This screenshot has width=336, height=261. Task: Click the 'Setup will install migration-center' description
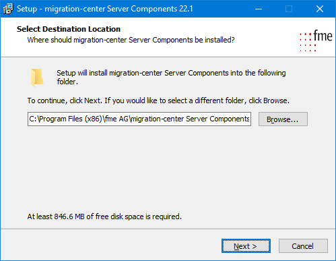click(171, 73)
